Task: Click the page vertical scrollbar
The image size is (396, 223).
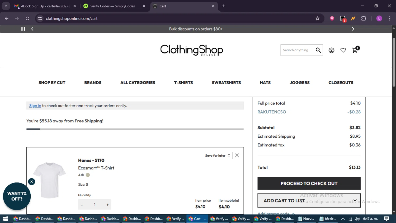Action: 394,62
